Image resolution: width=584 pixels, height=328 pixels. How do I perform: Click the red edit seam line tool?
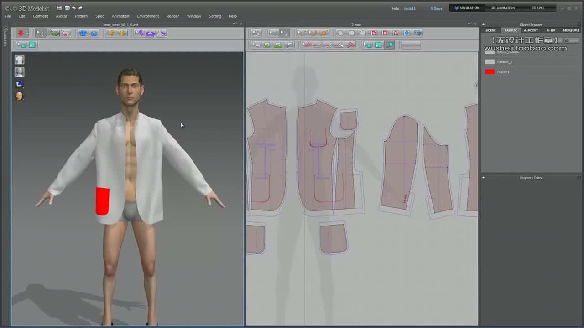point(306,45)
